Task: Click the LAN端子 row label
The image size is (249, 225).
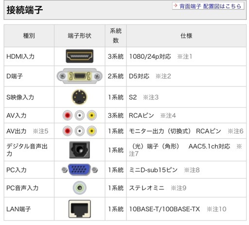Action: (18, 209)
